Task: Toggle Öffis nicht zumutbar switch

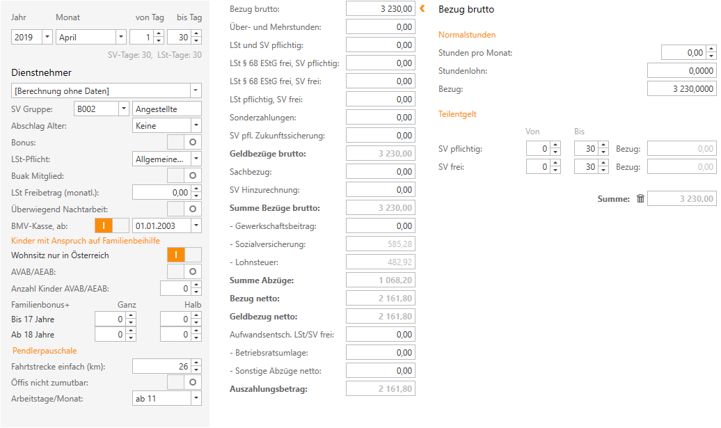Action: 184,382
